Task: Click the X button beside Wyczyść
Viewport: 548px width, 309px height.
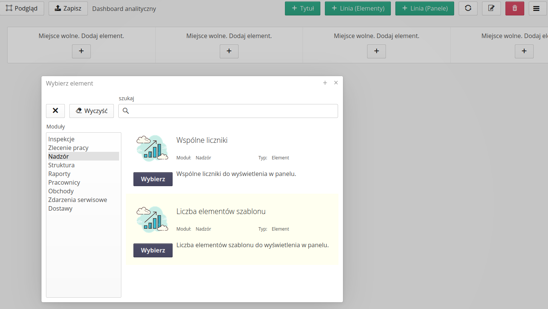Action: click(x=55, y=111)
